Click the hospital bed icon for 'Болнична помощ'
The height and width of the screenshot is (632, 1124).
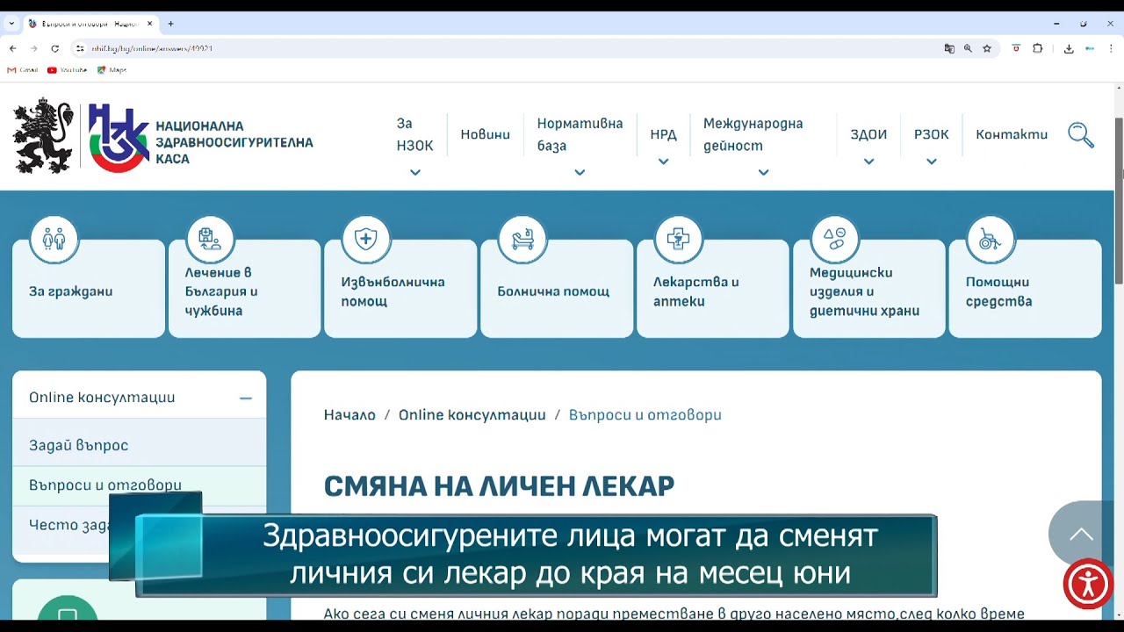522,239
